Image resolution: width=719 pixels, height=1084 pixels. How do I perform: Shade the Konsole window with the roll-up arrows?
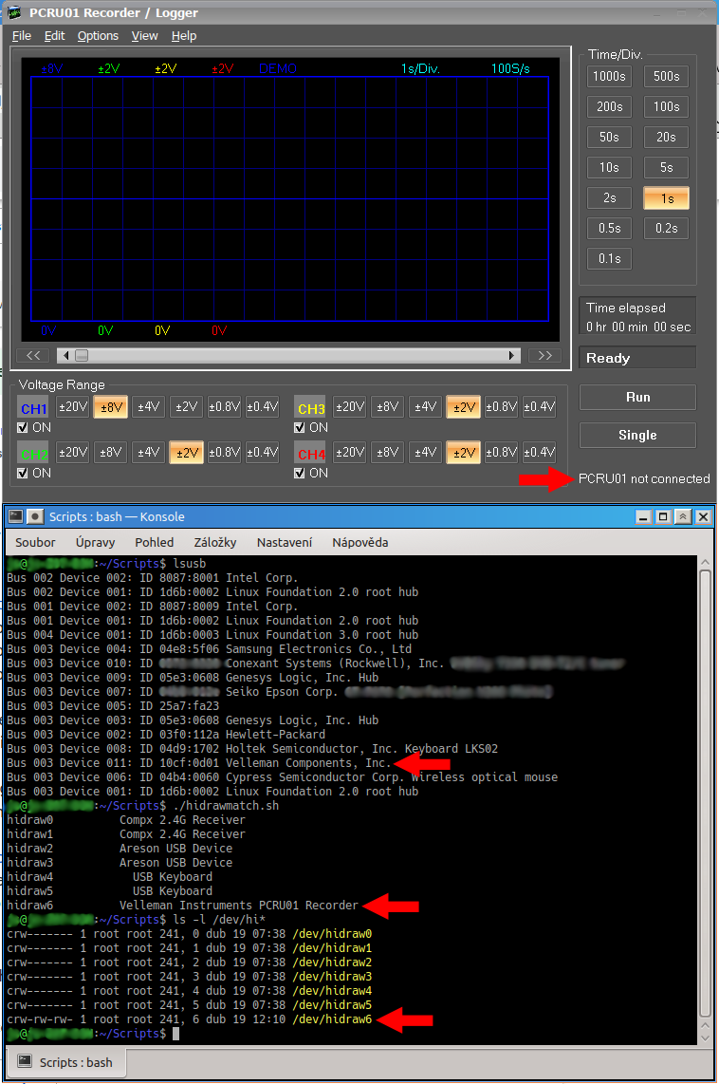[682, 516]
